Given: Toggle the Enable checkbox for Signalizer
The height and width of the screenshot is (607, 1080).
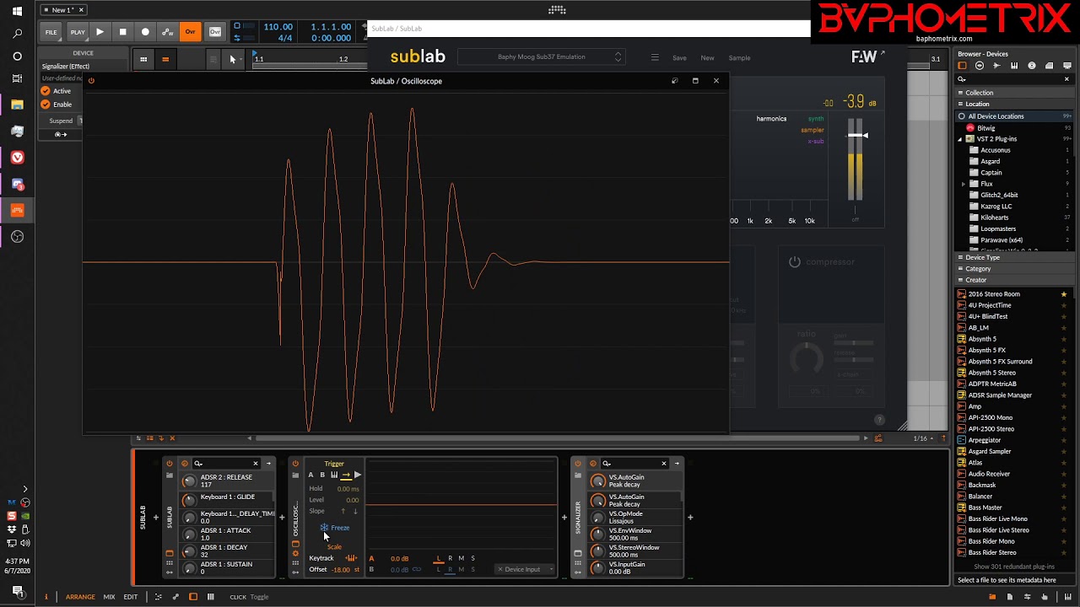Looking at the screenshot, I should [x=46, y=105].
